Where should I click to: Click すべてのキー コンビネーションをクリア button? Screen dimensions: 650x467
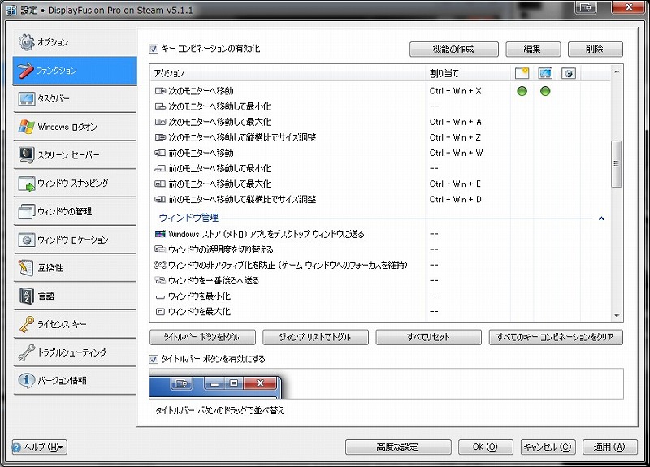(556, 337)
